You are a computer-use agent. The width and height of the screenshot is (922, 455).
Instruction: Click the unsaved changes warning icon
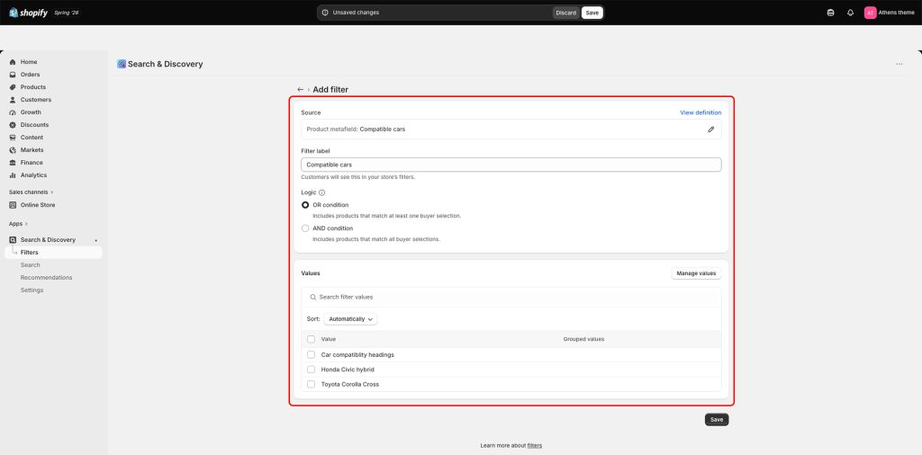click(324, 13)
